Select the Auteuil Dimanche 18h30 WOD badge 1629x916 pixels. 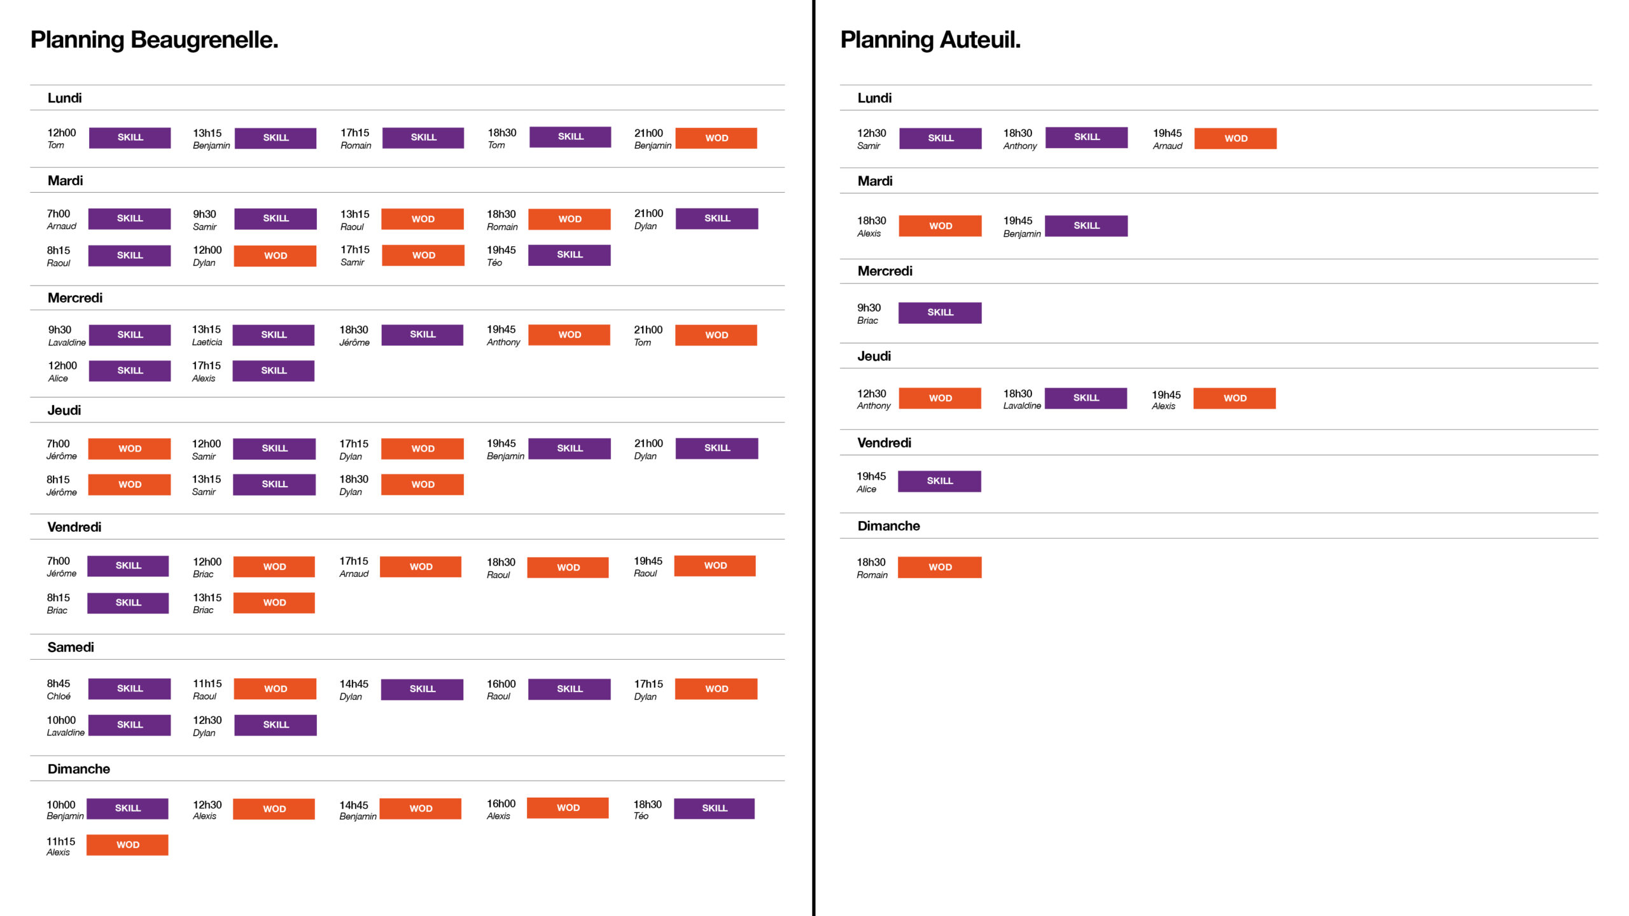[939, 567]
